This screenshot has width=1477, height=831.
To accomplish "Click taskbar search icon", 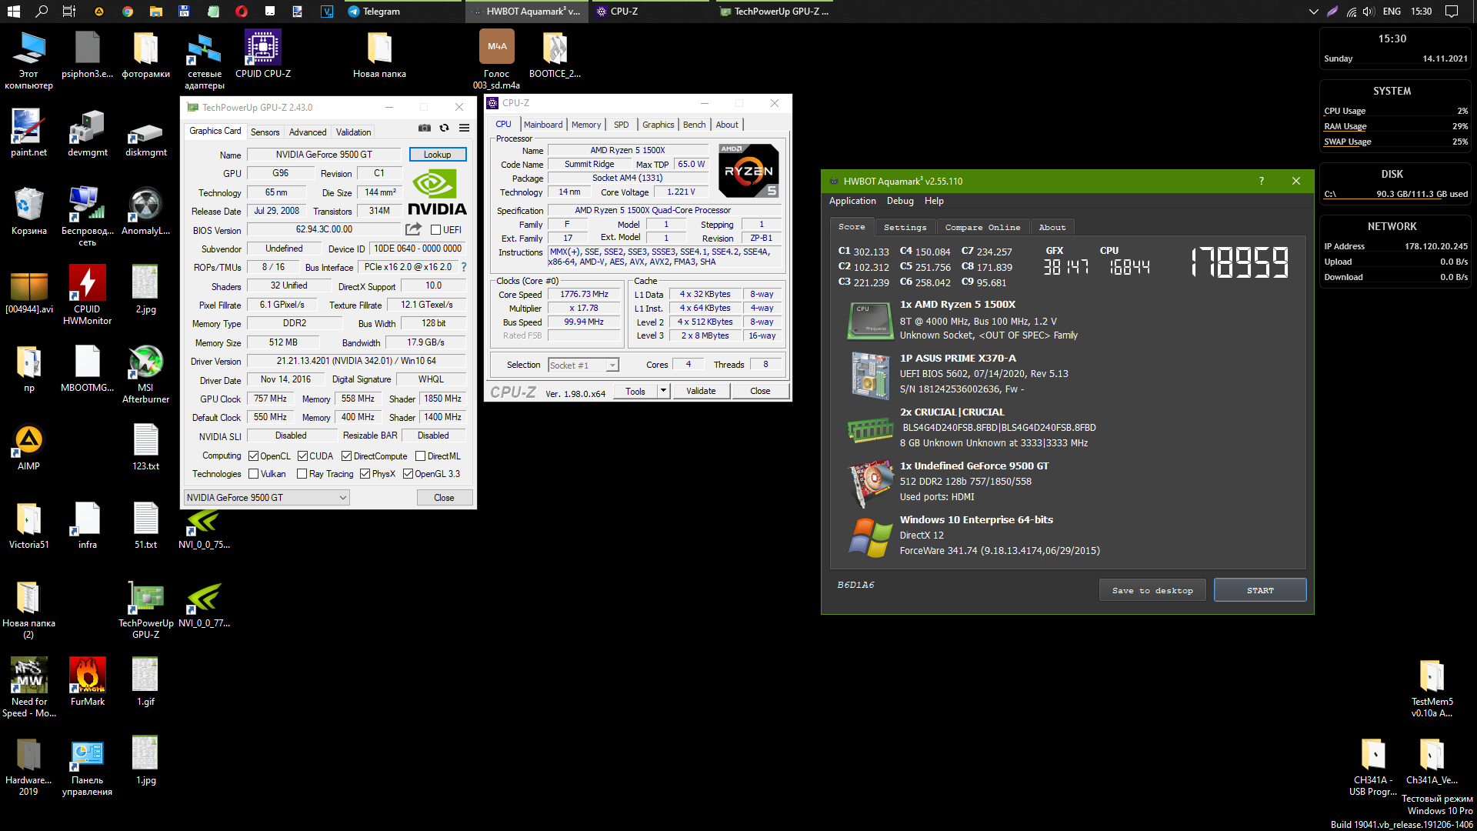I will [x=42, y=11].
